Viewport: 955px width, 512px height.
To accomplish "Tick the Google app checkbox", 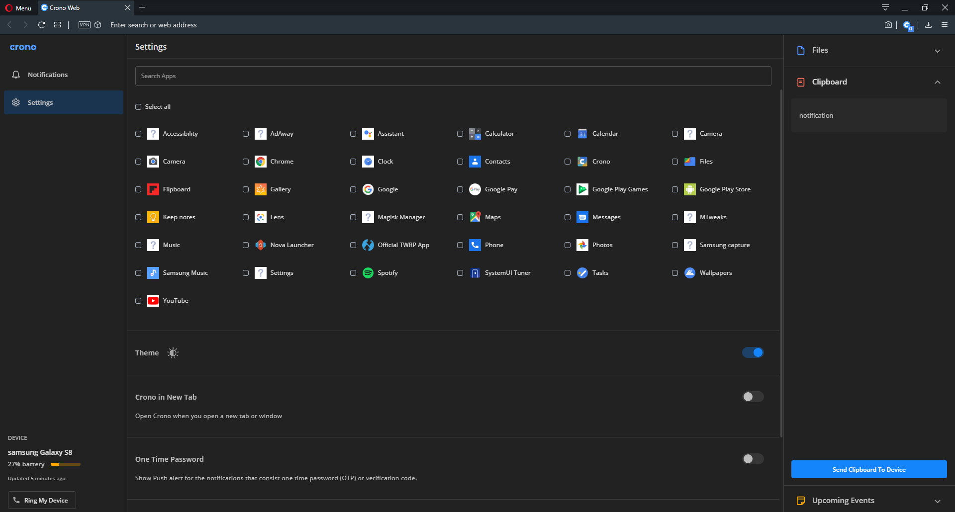I will pyautogui.click(x=353, y=189).
